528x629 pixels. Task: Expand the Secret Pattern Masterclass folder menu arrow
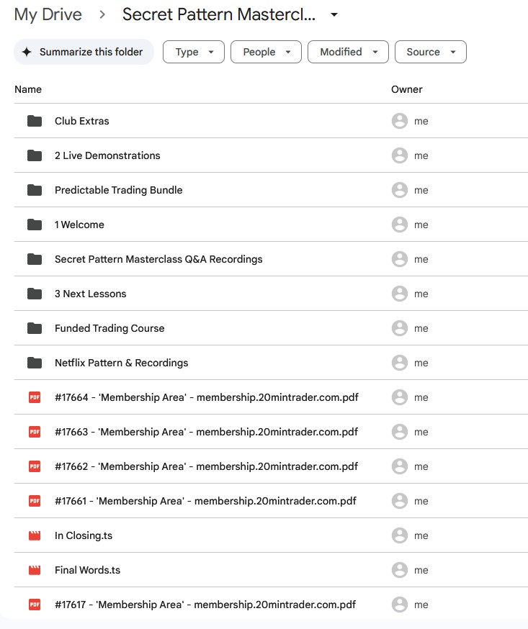[x=334, y=15]
